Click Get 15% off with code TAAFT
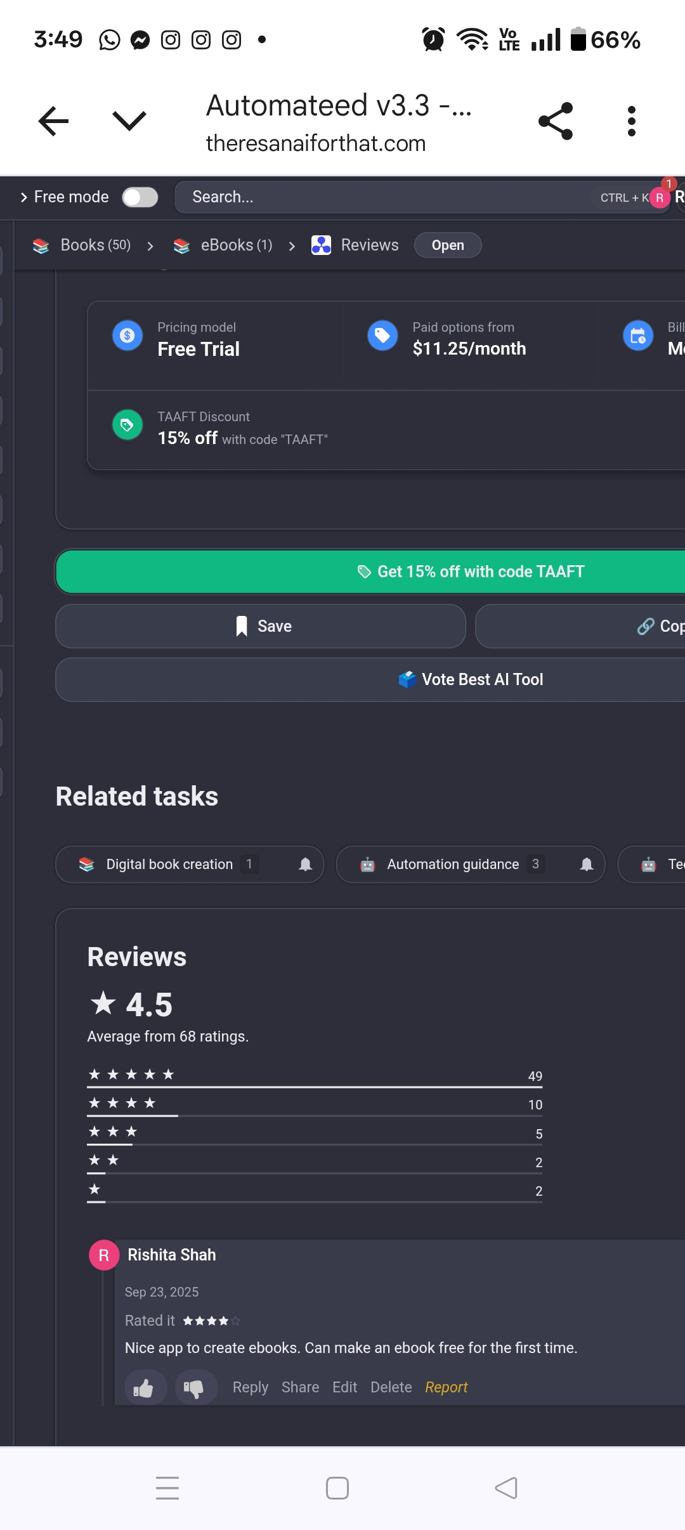This screenshot has width=685, height=1530. click(x=370, y=572)
